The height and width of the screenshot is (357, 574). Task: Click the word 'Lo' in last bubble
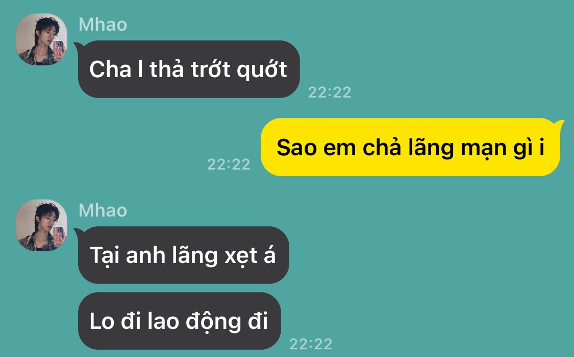click(x=102, y=321)
